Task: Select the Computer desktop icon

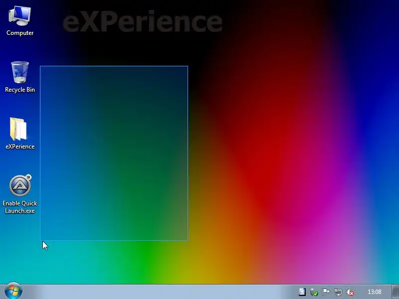Action: click(x=20, y=21)
